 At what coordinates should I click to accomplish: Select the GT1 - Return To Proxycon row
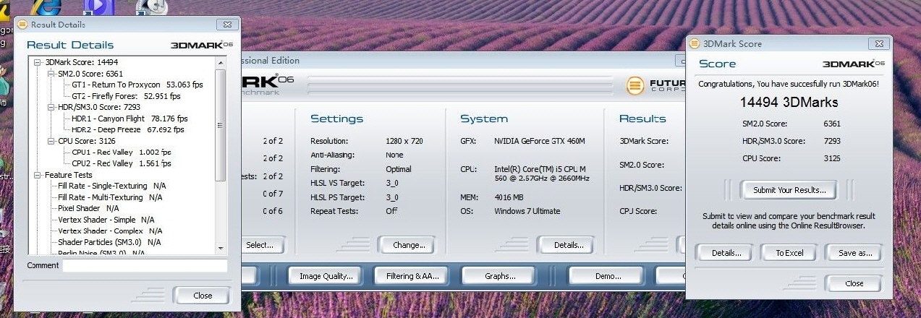137,85
